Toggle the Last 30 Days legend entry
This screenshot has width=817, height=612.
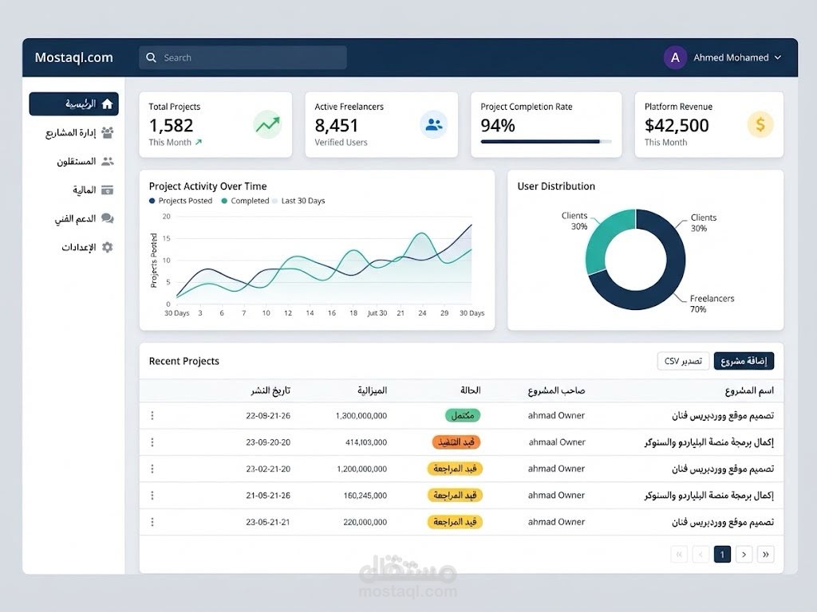pos(299,201)
